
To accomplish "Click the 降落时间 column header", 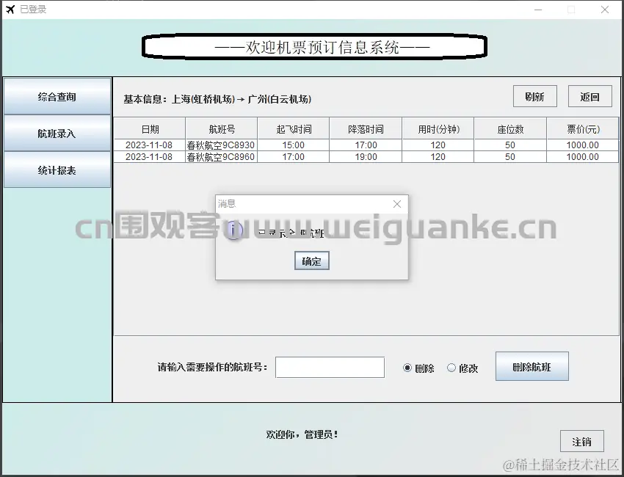I will click(x=366, y=128).
